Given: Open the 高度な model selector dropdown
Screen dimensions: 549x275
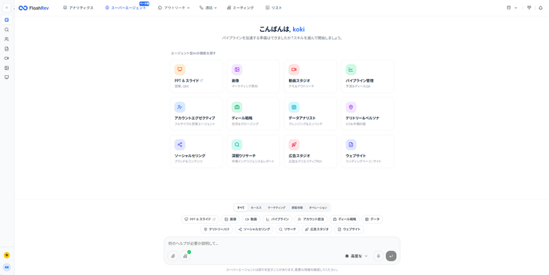Looking at the screenshot, I should [x=357, y=256].
